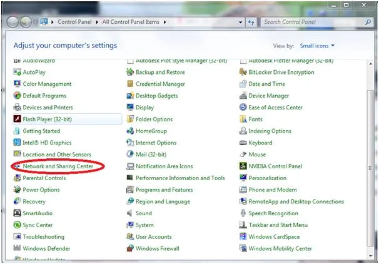The height and width of the screenshot is (264, 379).
Task: Open the HomeGroup icon
Action: (x=130, y=131)
